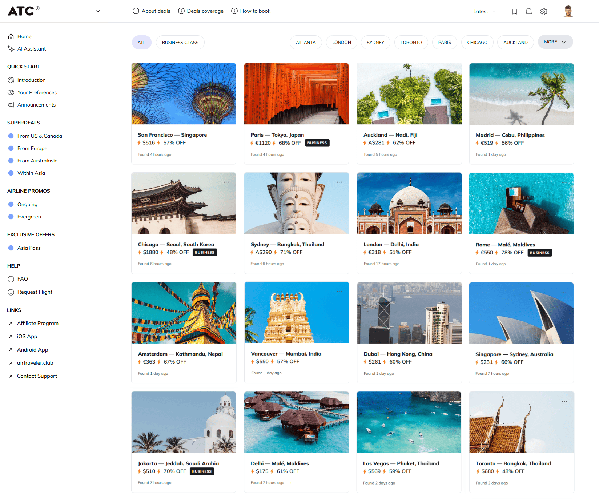599x502 pixels.
Task: Toggle the SYDNEY city filter
Action: (x=375, y=43)
